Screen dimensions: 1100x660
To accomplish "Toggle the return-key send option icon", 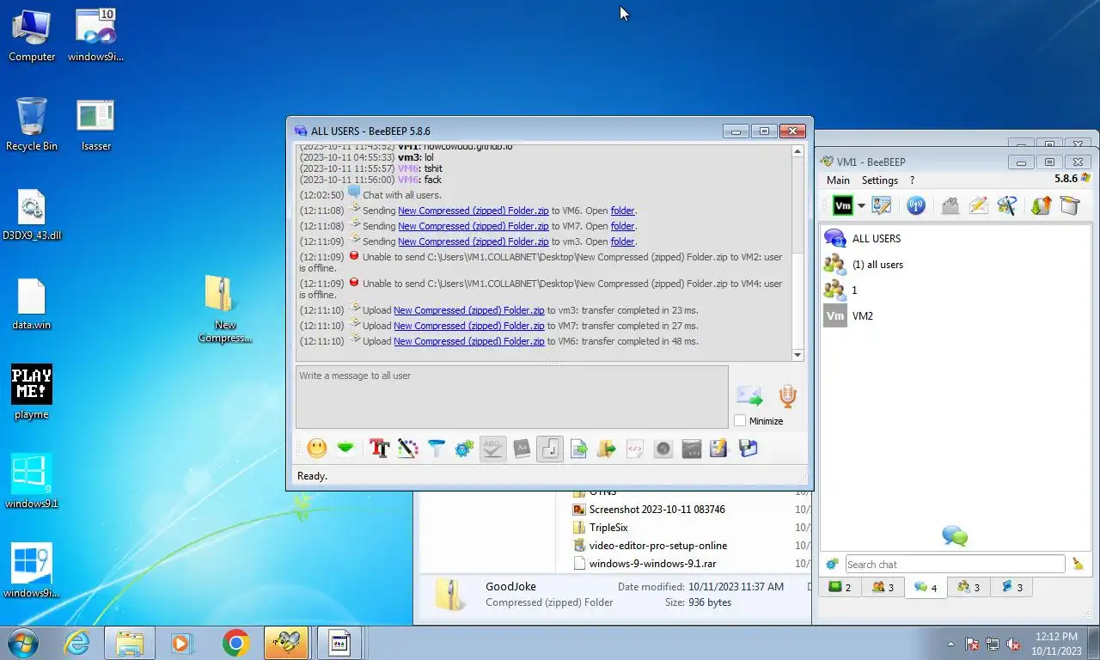I will pos(550,449).
